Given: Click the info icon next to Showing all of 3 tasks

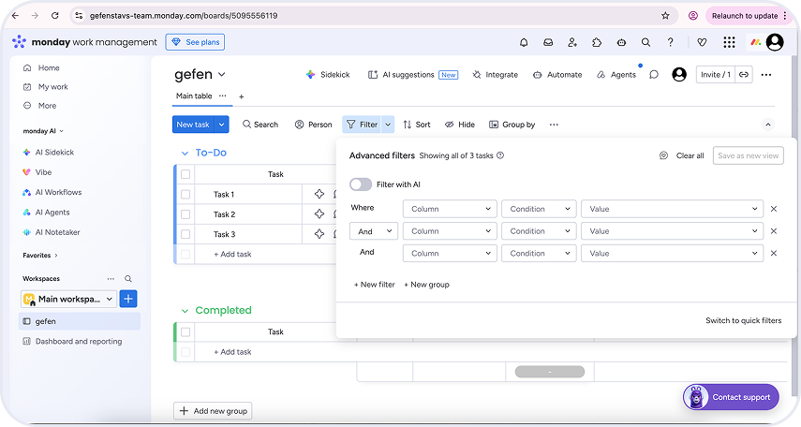Looking at the screenshot, I should [x=500, y=155].
